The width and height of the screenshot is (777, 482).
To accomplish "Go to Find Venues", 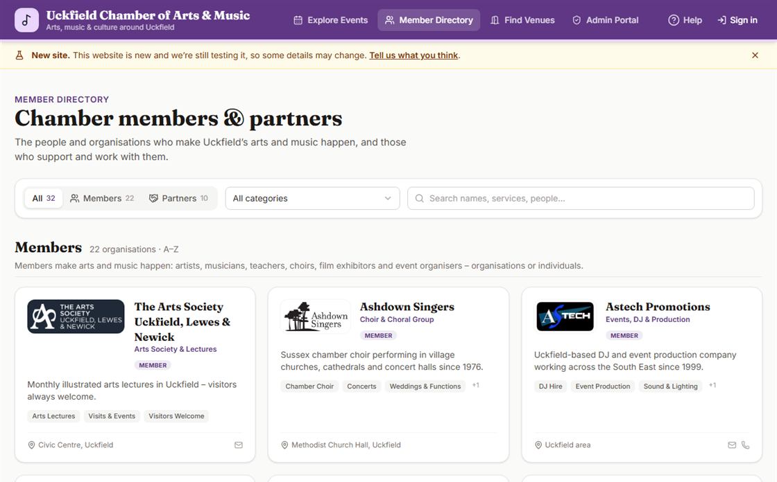I will [x=522, y=20].
